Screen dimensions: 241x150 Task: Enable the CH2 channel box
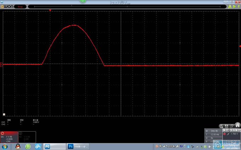[x=27, y=137]
